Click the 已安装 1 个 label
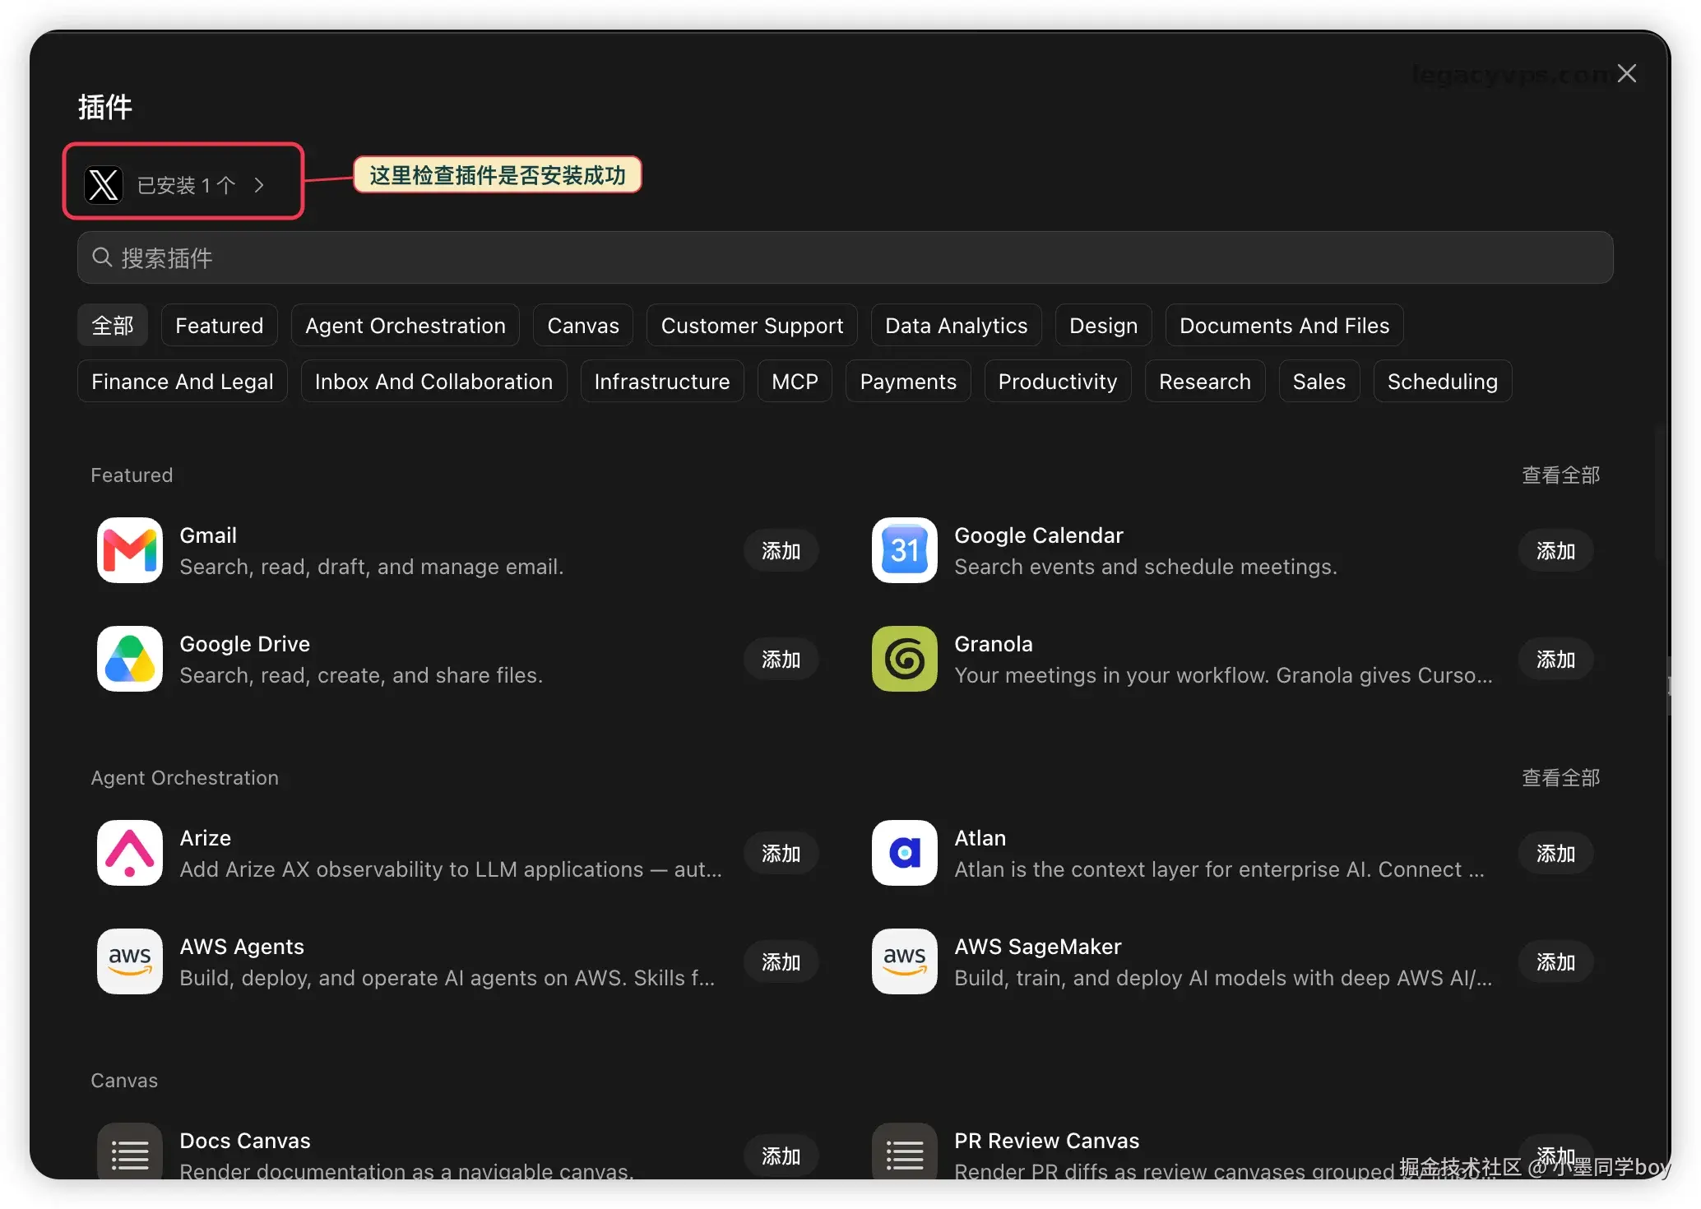1701x1209 pixels. (x=187, y=185)
